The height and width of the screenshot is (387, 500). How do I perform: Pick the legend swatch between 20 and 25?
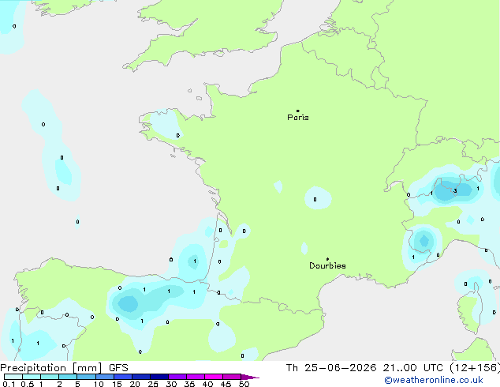(141, 377)
